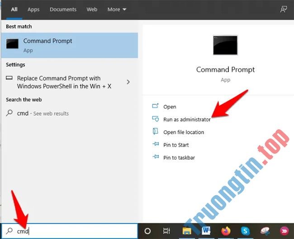The width and height of the screenshot is (294, 239).
Task: Click the feedback icon in search header
Action: tap(284, 9)
